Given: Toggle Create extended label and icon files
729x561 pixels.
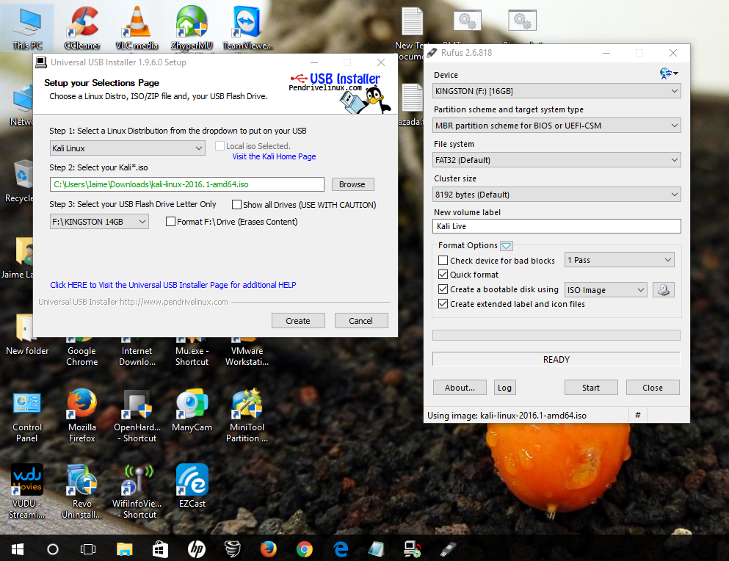Looking at the screenshot, I should (443, 304).
